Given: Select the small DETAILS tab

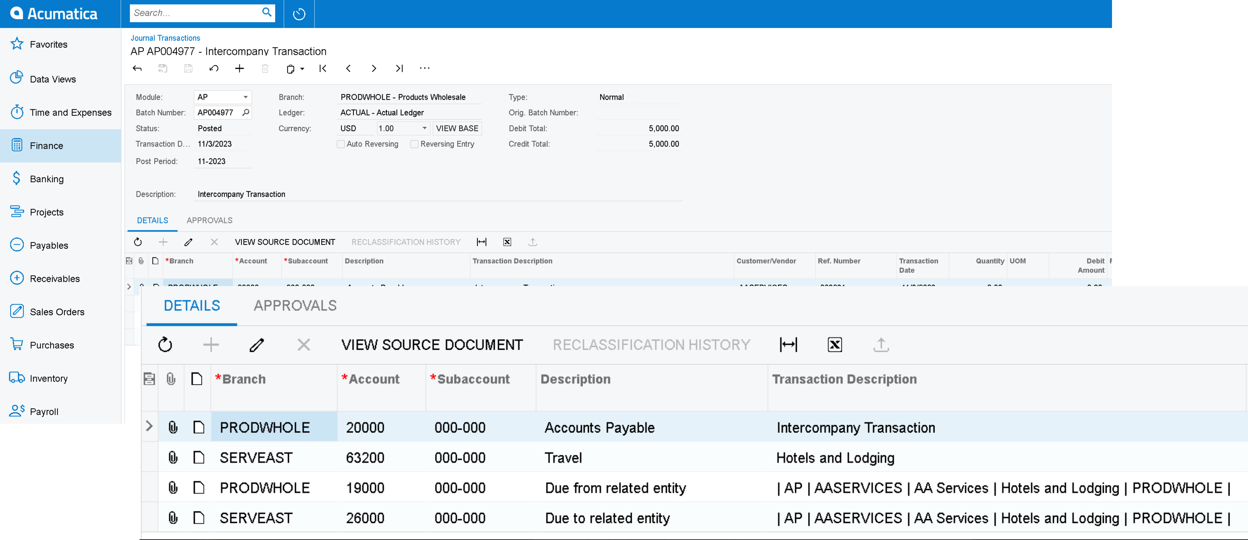Looking at the screenshot, I should 153,220.
